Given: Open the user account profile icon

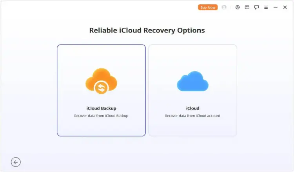Looking at the screenshot, I should pos(224,7).
